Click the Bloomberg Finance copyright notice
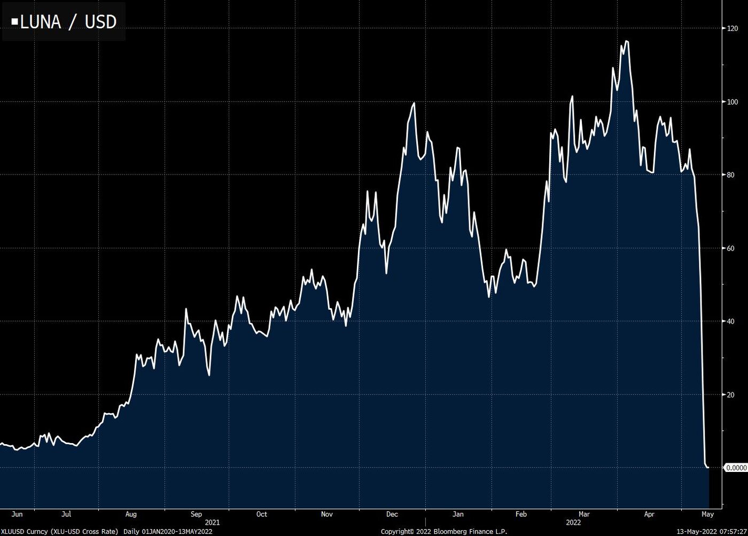This screenshot has width=748, height=536. coord(443,532)
